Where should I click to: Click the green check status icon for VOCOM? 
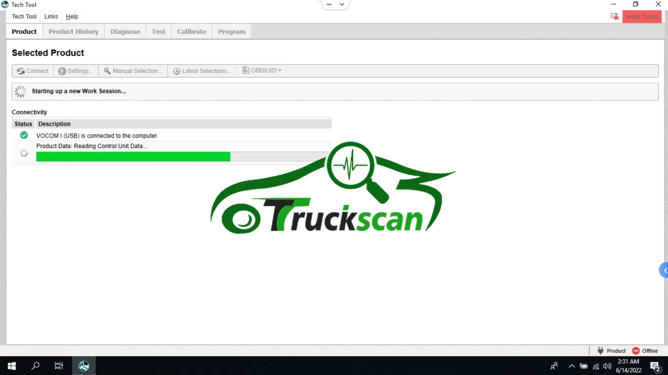tap(24, 135)
